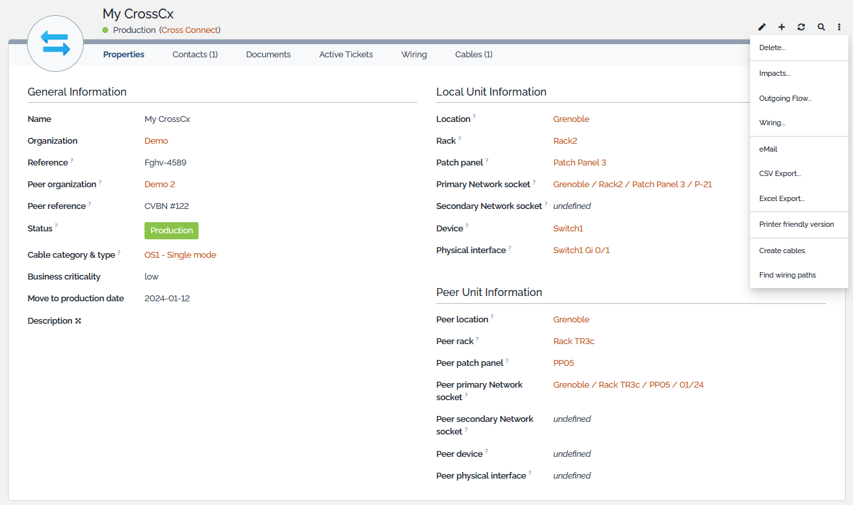Switch to the Wiring tab

414,55
